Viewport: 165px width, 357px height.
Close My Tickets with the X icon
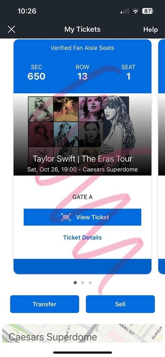11,29
